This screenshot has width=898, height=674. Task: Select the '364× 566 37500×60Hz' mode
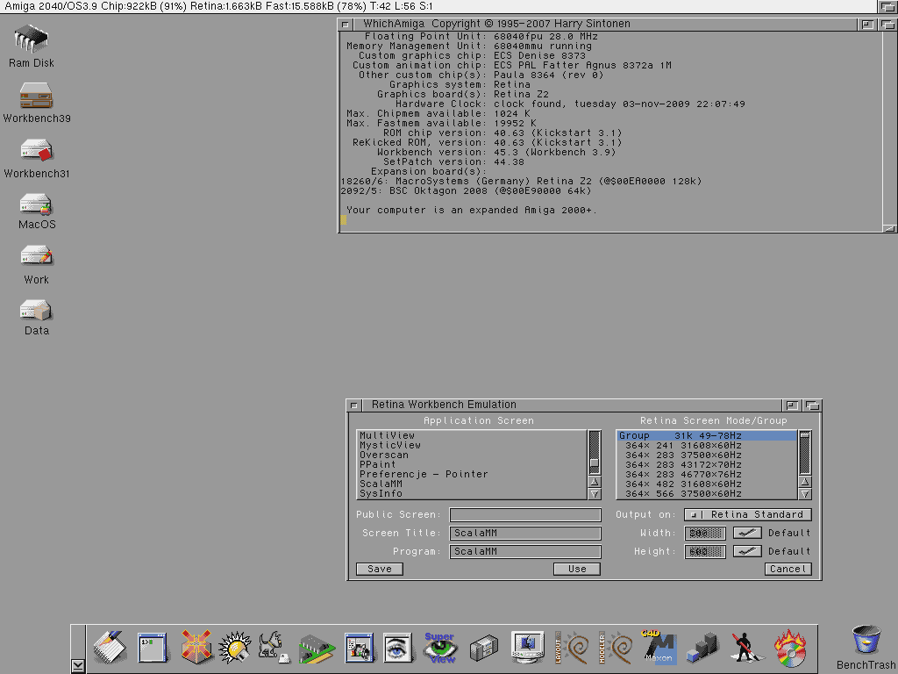pos(707,494)
